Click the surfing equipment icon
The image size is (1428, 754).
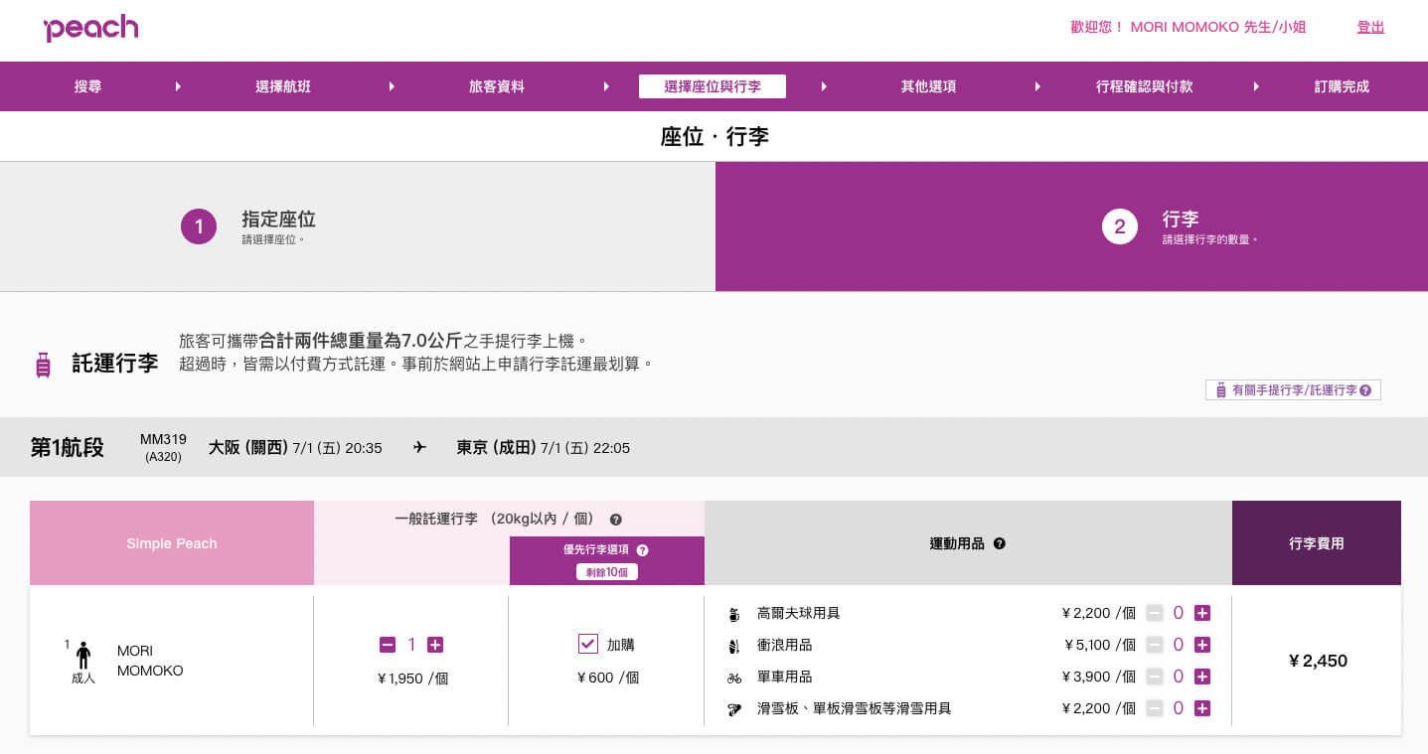tap(734, 646)
